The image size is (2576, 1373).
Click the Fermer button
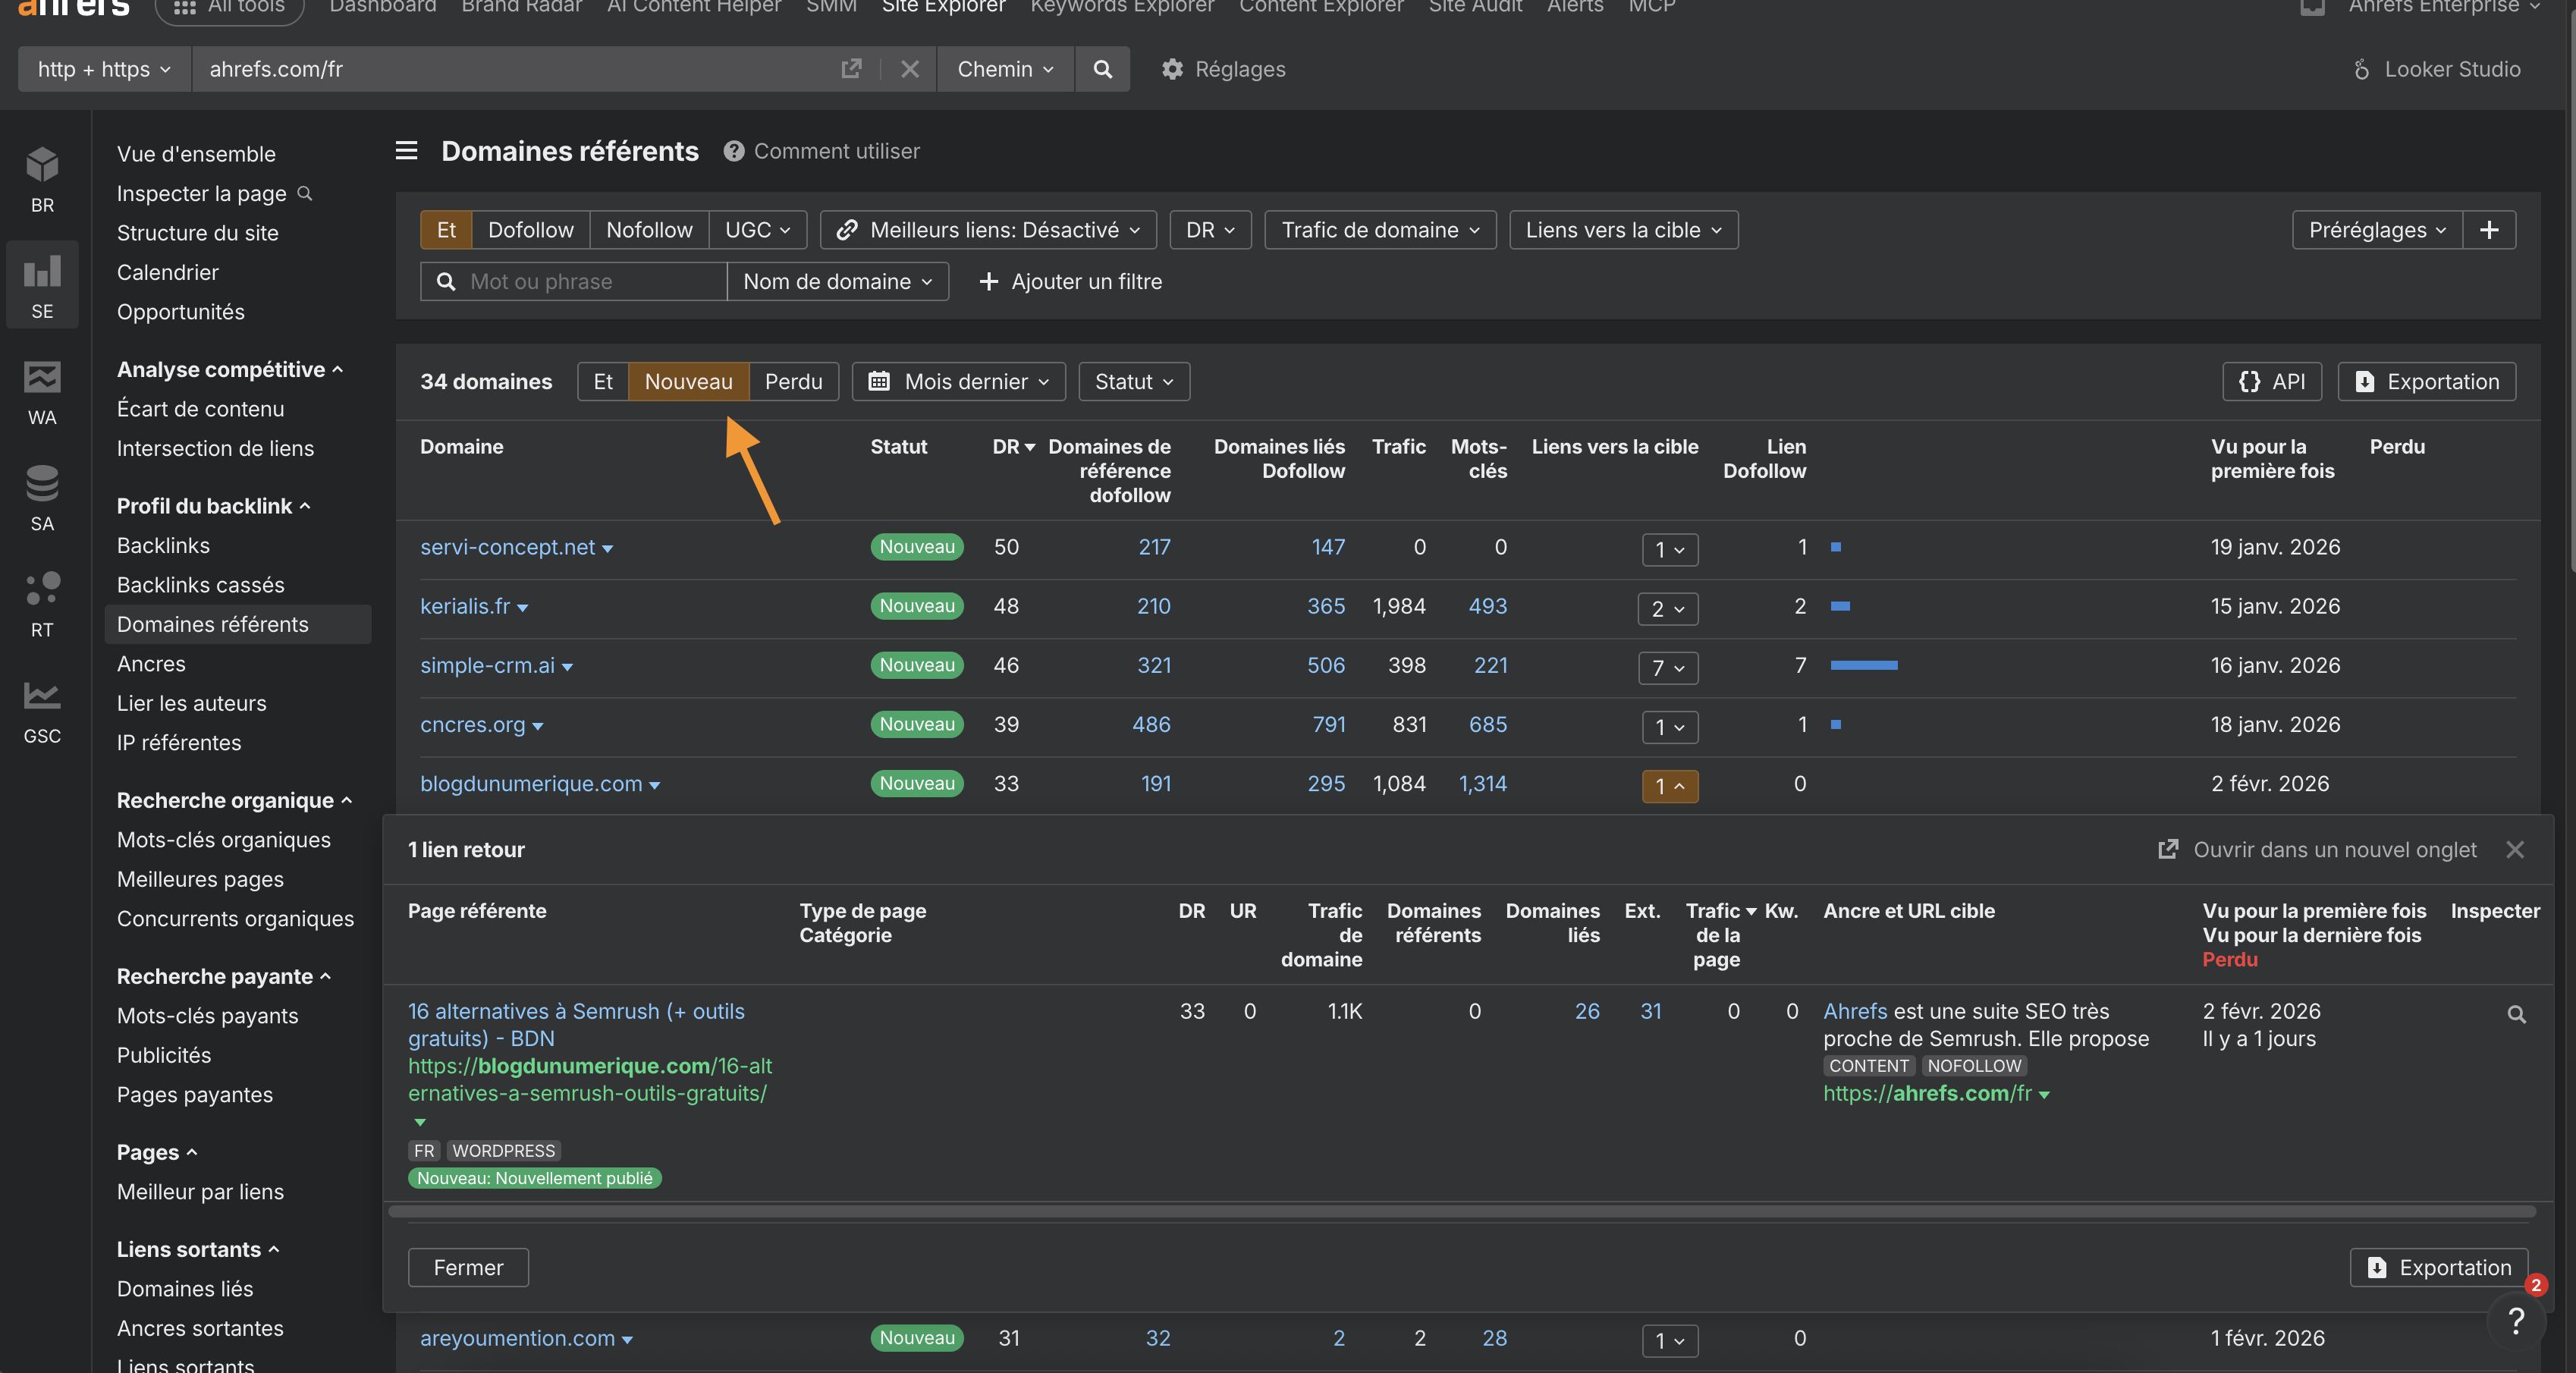[x=468, y=1267]
